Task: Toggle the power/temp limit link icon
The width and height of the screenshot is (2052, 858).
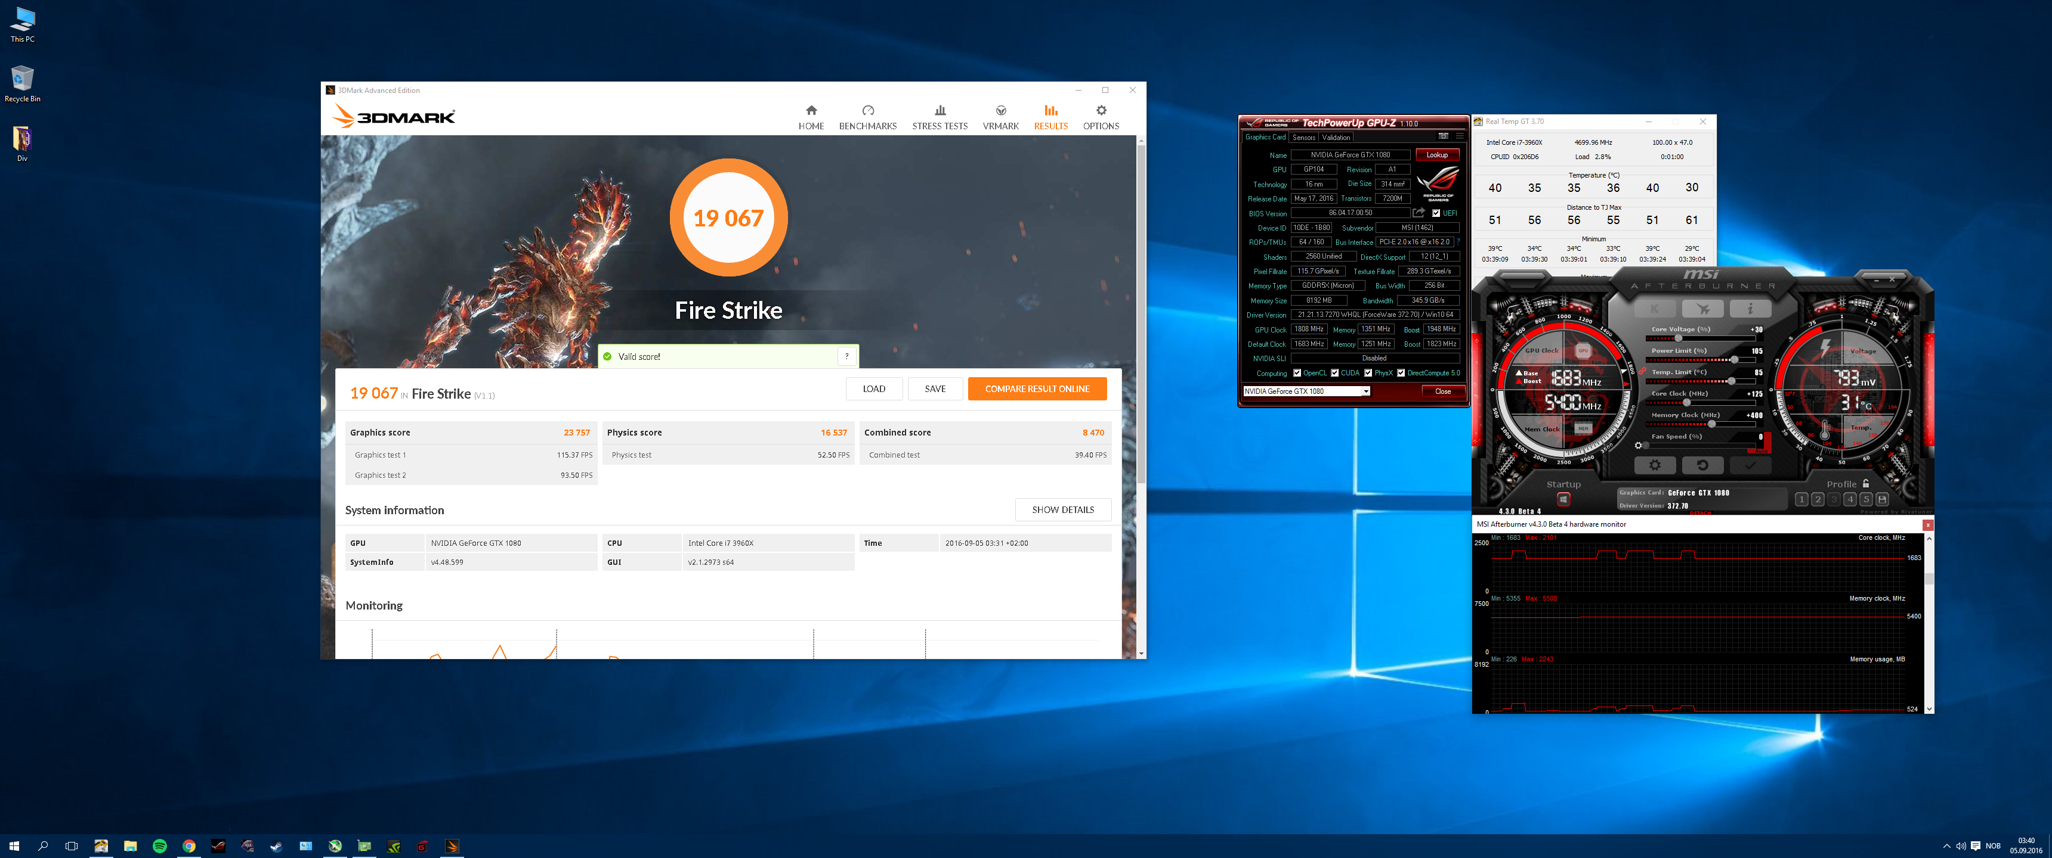Action: click(x=1643, y=369)
